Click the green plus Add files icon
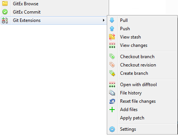This screenshot has width=178, height=136. 112,110
